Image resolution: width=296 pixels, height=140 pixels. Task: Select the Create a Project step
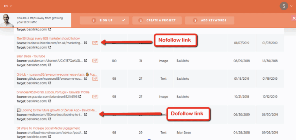click(x=158, y=20)
